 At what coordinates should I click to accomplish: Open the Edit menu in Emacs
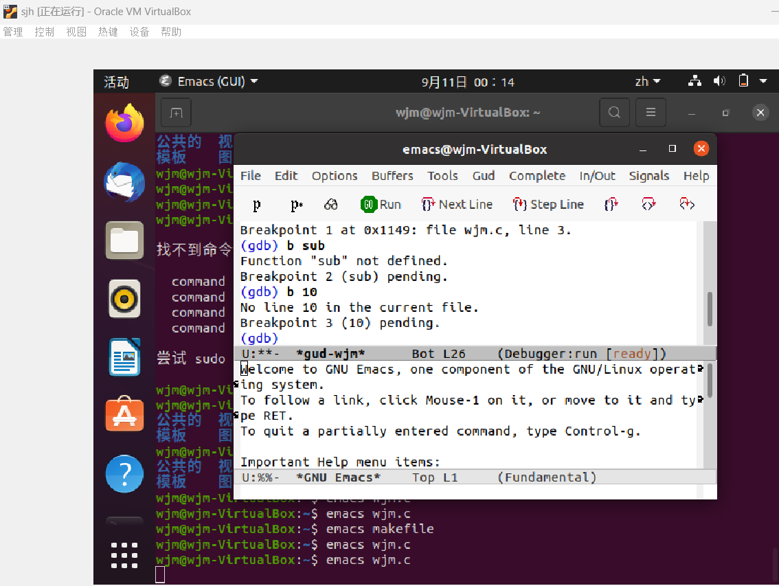(x=286, y=176)
